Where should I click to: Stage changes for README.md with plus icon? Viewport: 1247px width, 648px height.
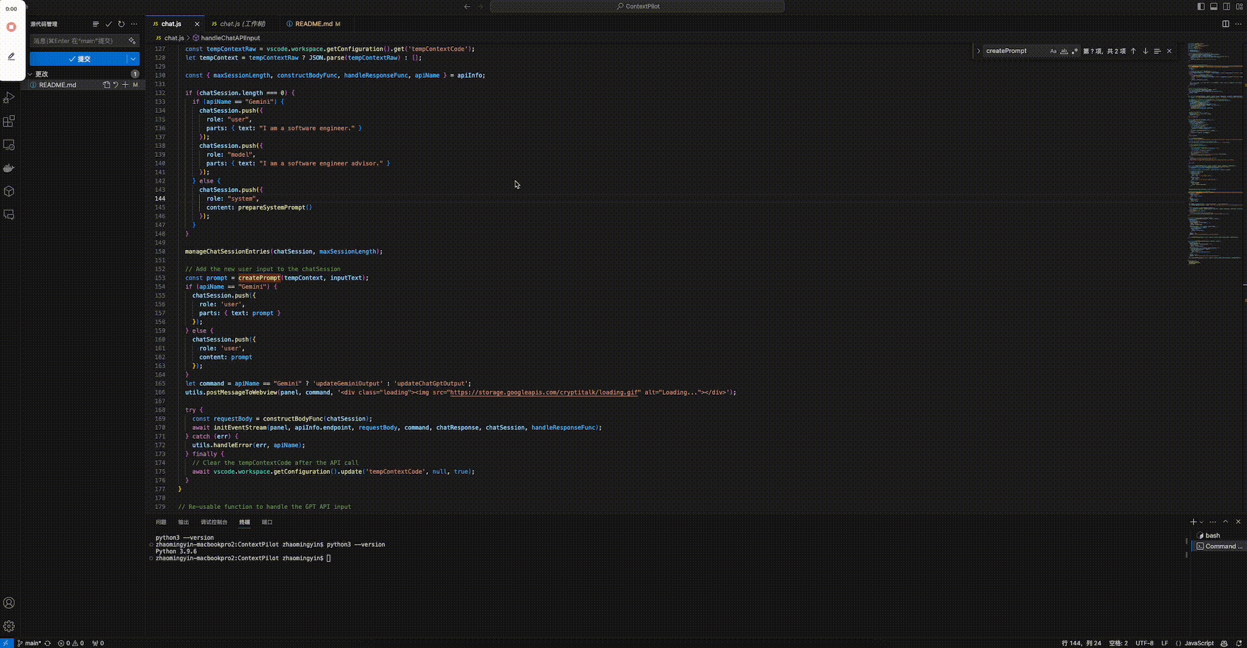tap(125, 85)
